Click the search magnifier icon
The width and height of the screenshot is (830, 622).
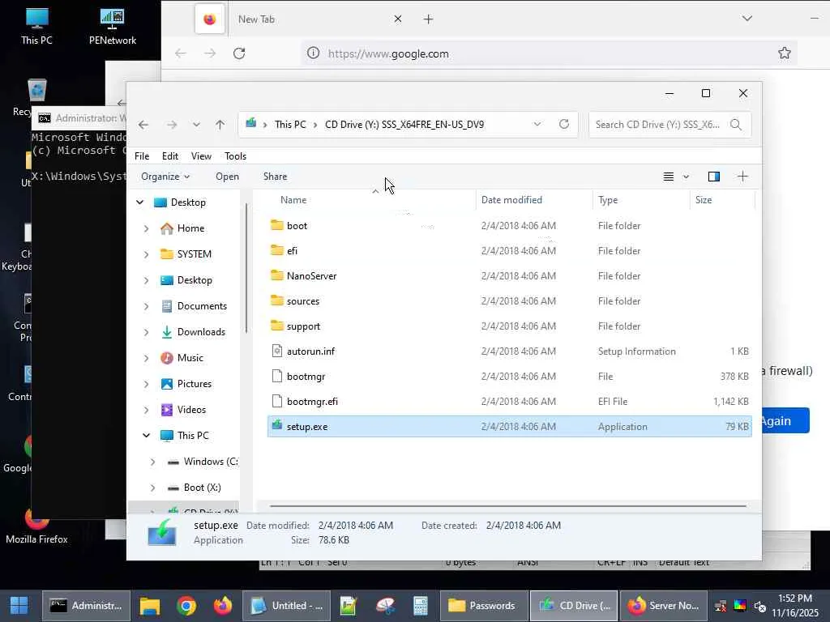[736, 124]
